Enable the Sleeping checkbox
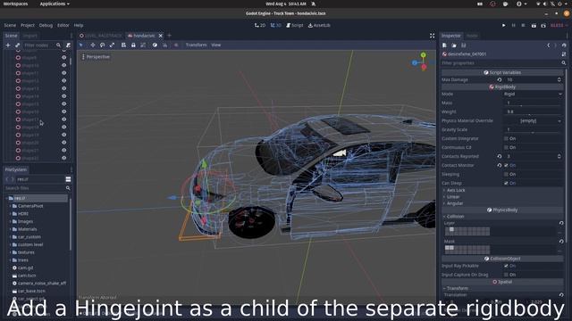This screenshot has width=572, height=321. click(506, 174)
